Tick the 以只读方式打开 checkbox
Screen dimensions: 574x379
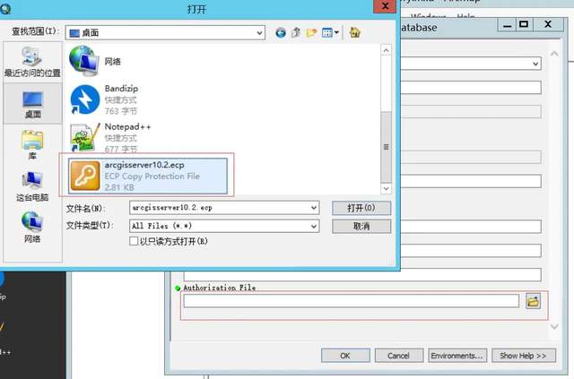point(134,241)
